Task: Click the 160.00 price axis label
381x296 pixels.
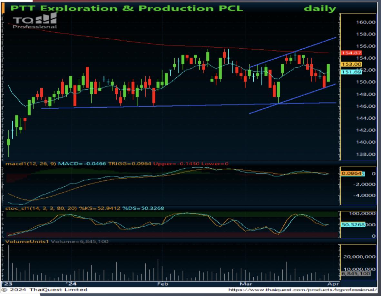Action: tap(366, 22)
